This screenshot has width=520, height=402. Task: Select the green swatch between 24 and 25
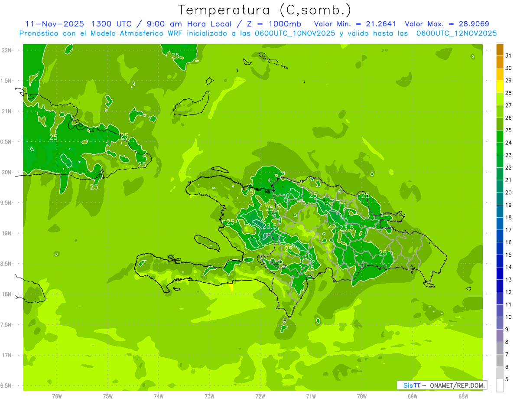[500, 137]
